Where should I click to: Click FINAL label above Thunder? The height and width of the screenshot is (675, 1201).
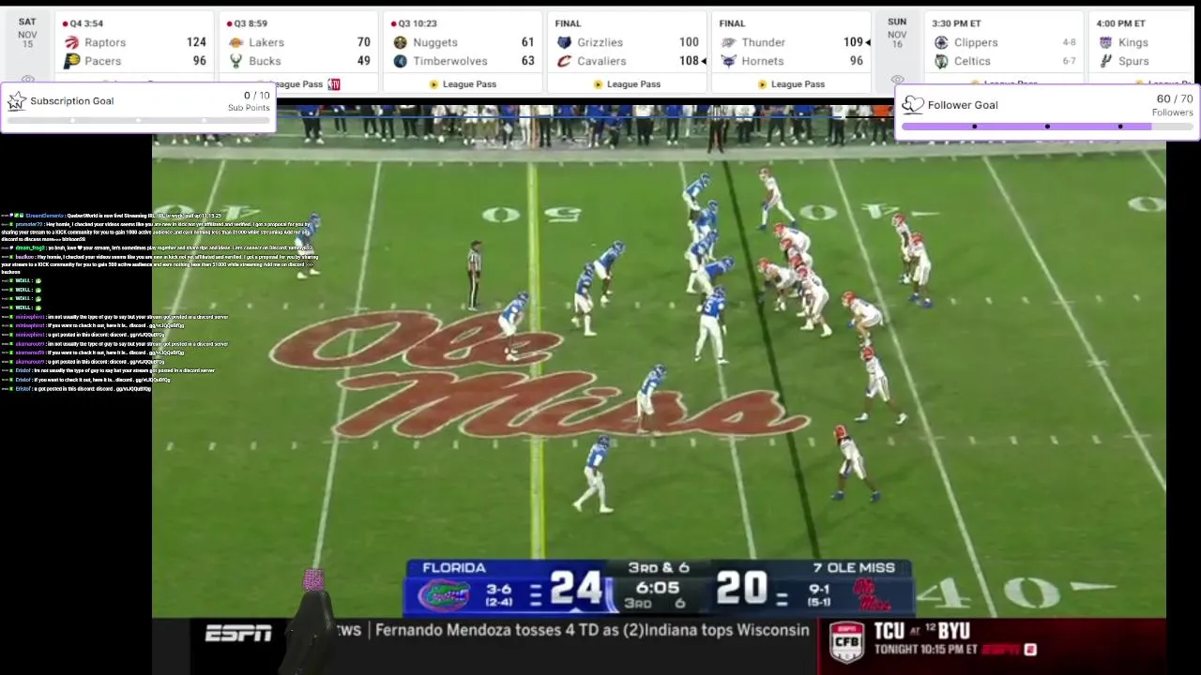(732, 23)
